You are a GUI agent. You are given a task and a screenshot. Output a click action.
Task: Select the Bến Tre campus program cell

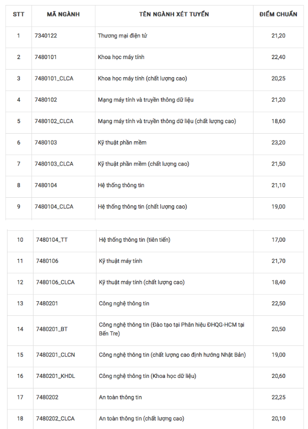pyautogui.click(x=171, y=329)
